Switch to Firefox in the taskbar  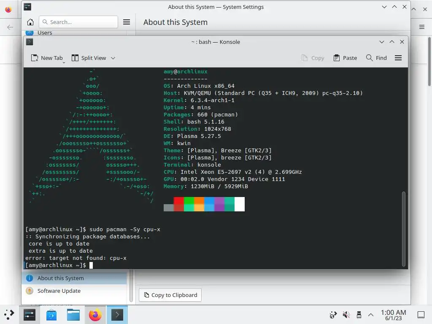click(x=95, y=315)
